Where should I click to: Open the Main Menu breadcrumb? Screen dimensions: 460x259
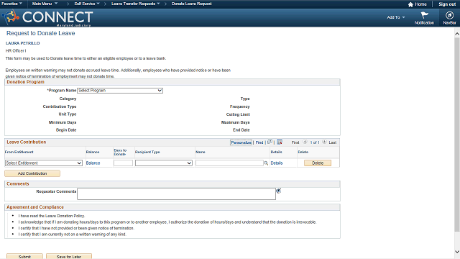[45, 4]
